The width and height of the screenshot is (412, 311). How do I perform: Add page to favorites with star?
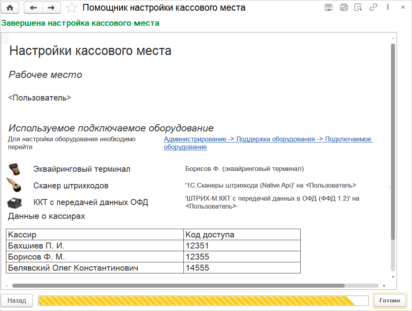click(71, 8)
